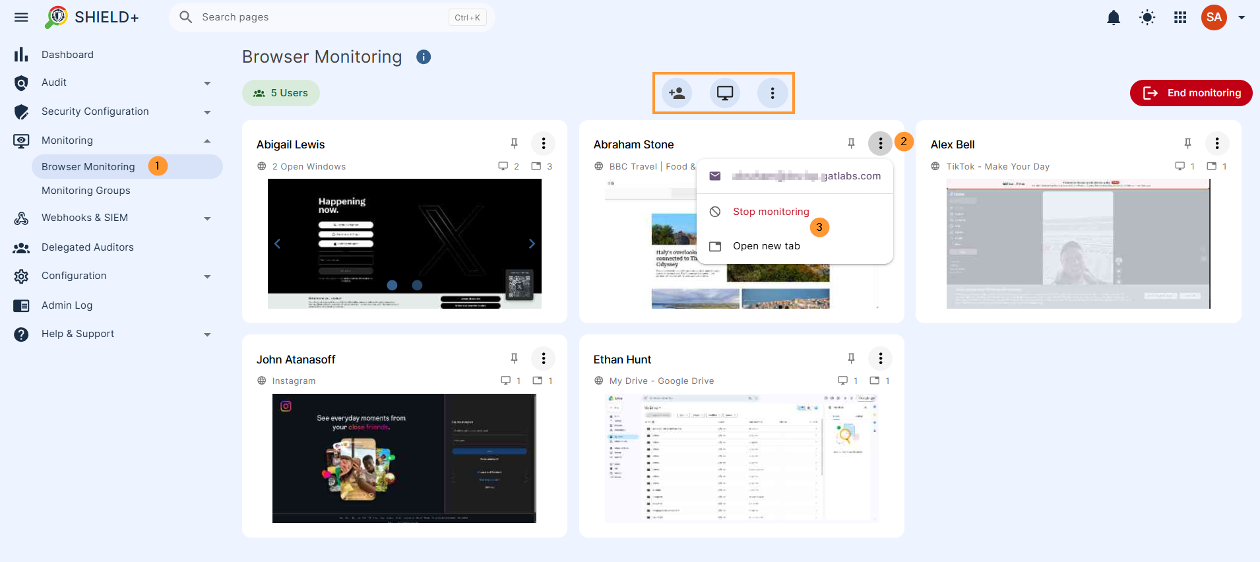The image size is (1260, 562).
Task: Click the Help & Support question icon
Action: (x=21, y=334)
